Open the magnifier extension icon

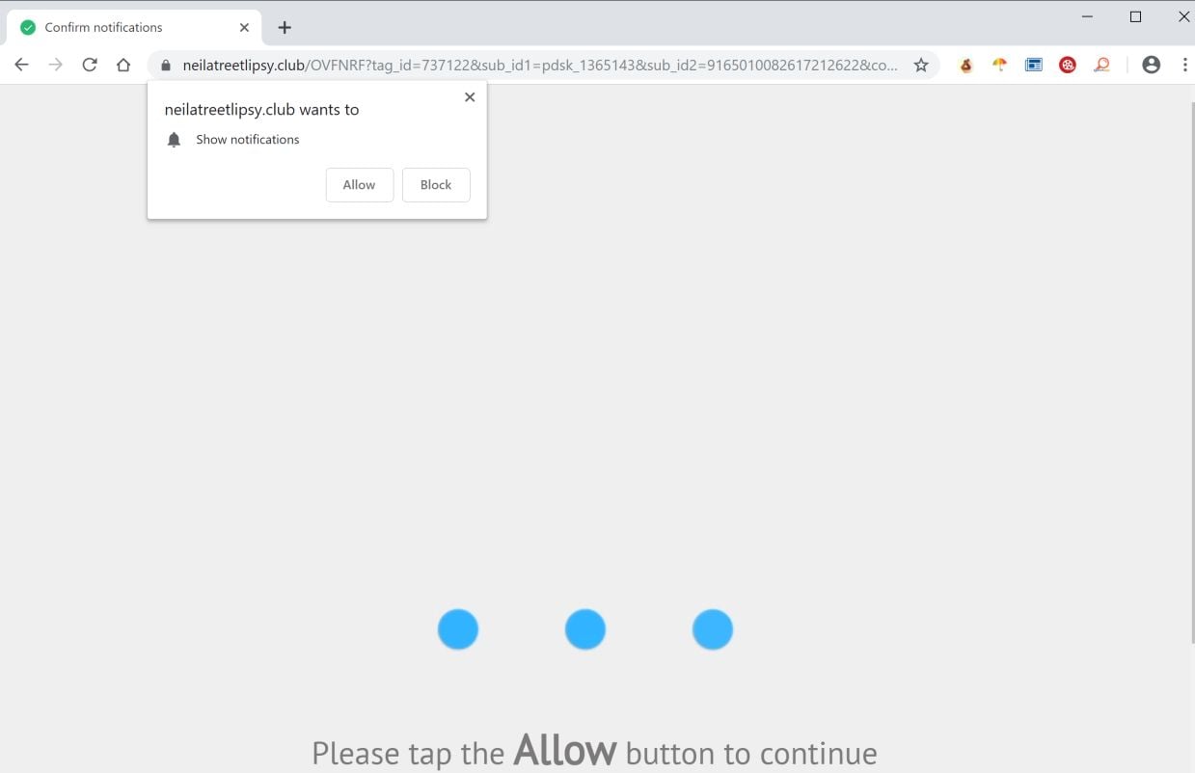point(1101,66)
